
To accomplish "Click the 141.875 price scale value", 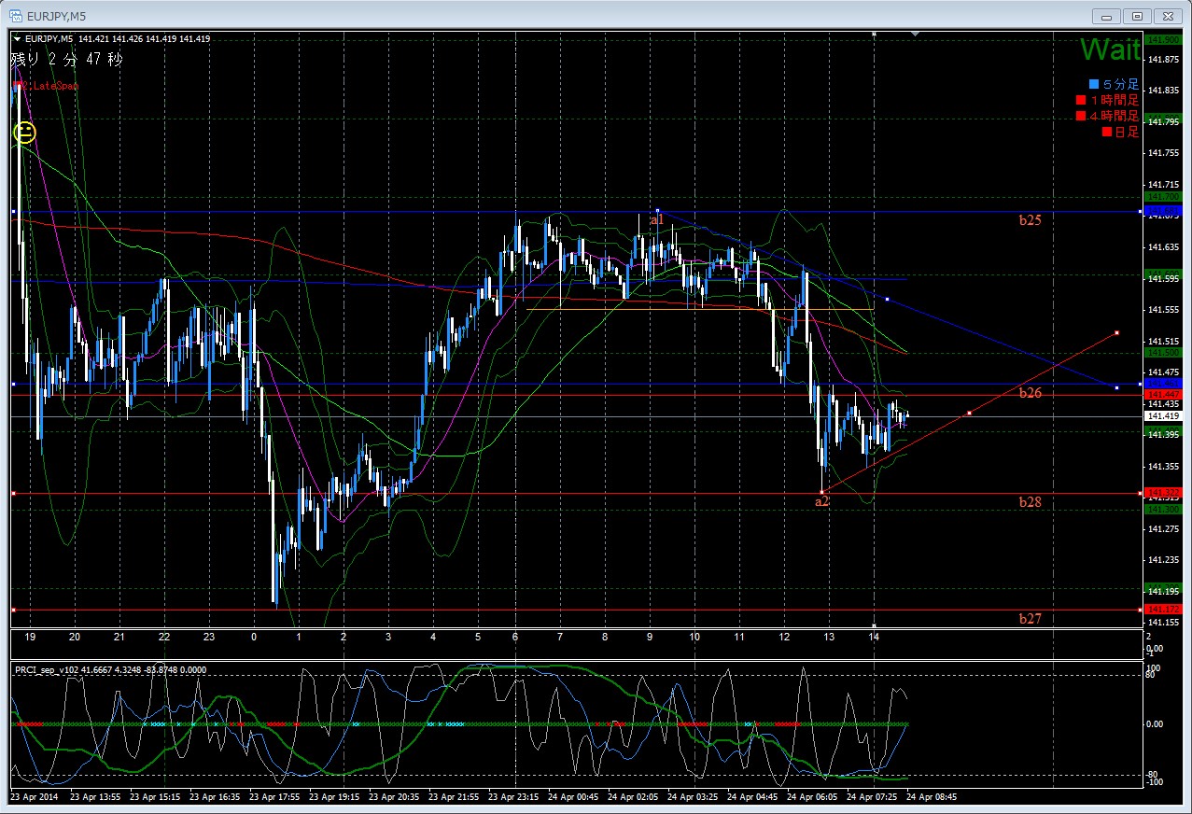I will [1163, 59].
